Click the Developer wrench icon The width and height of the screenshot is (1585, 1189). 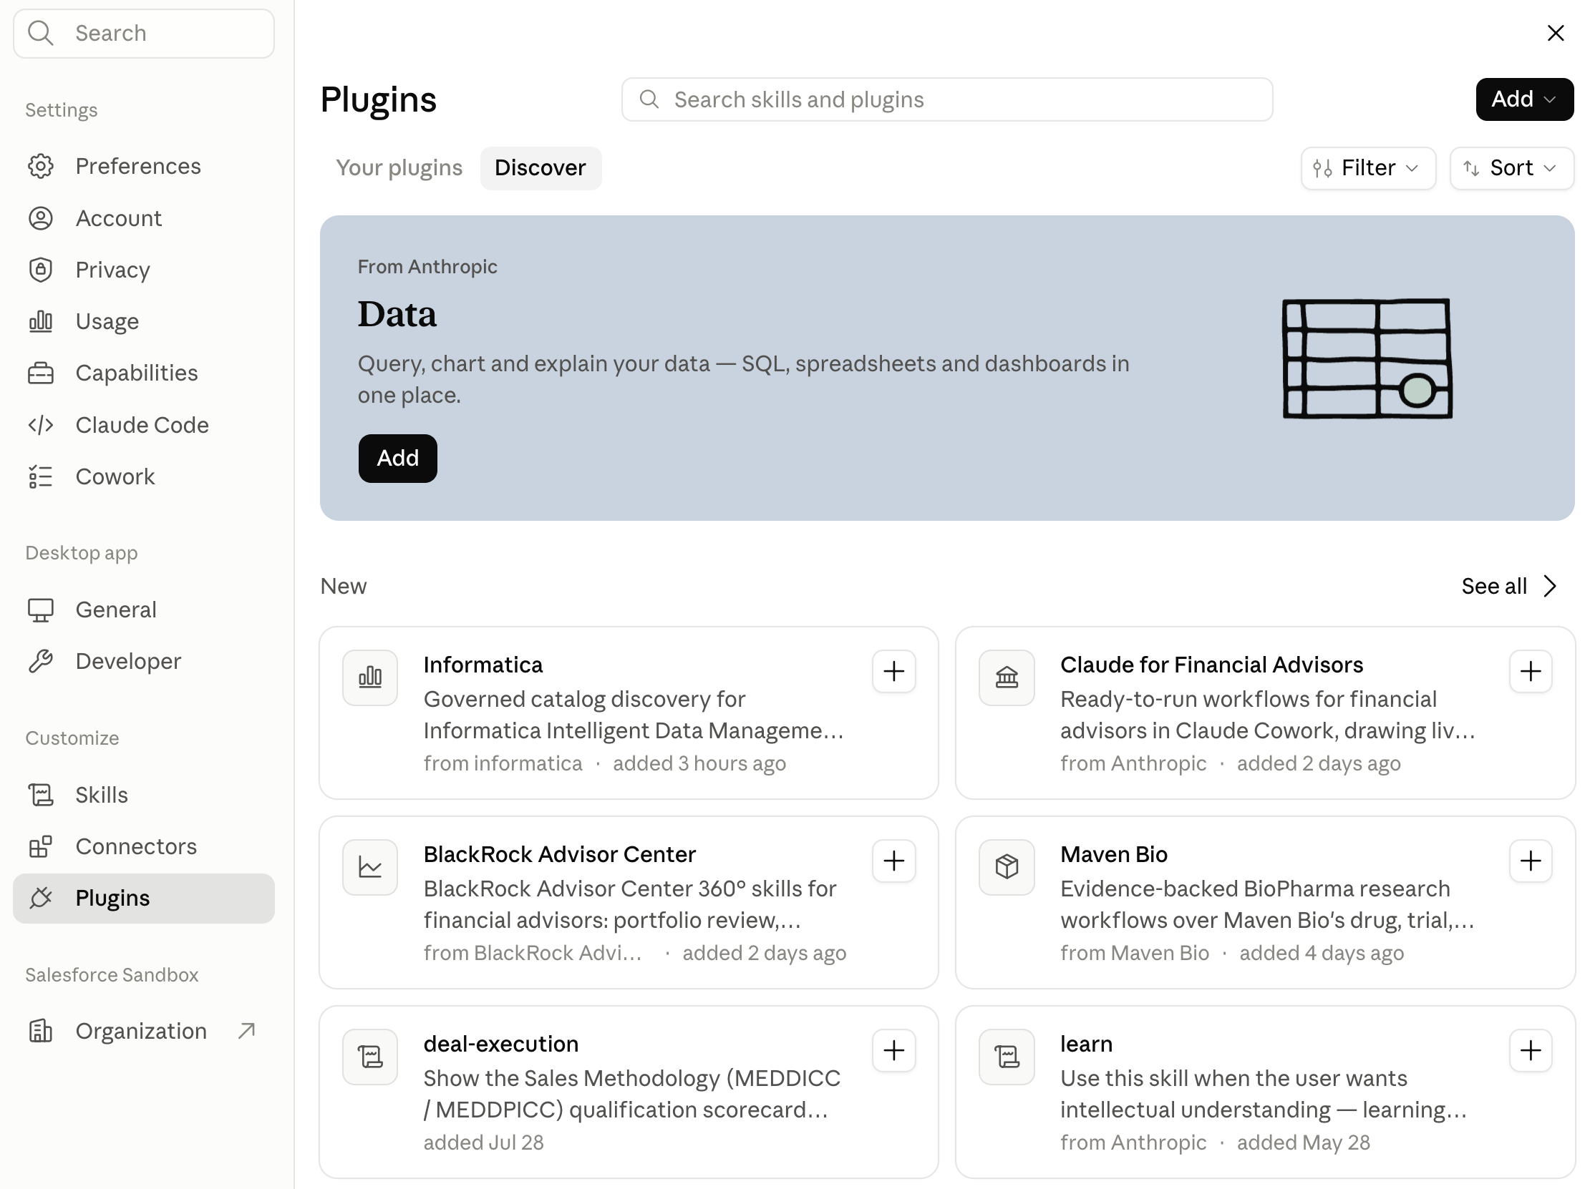point(41,661)
